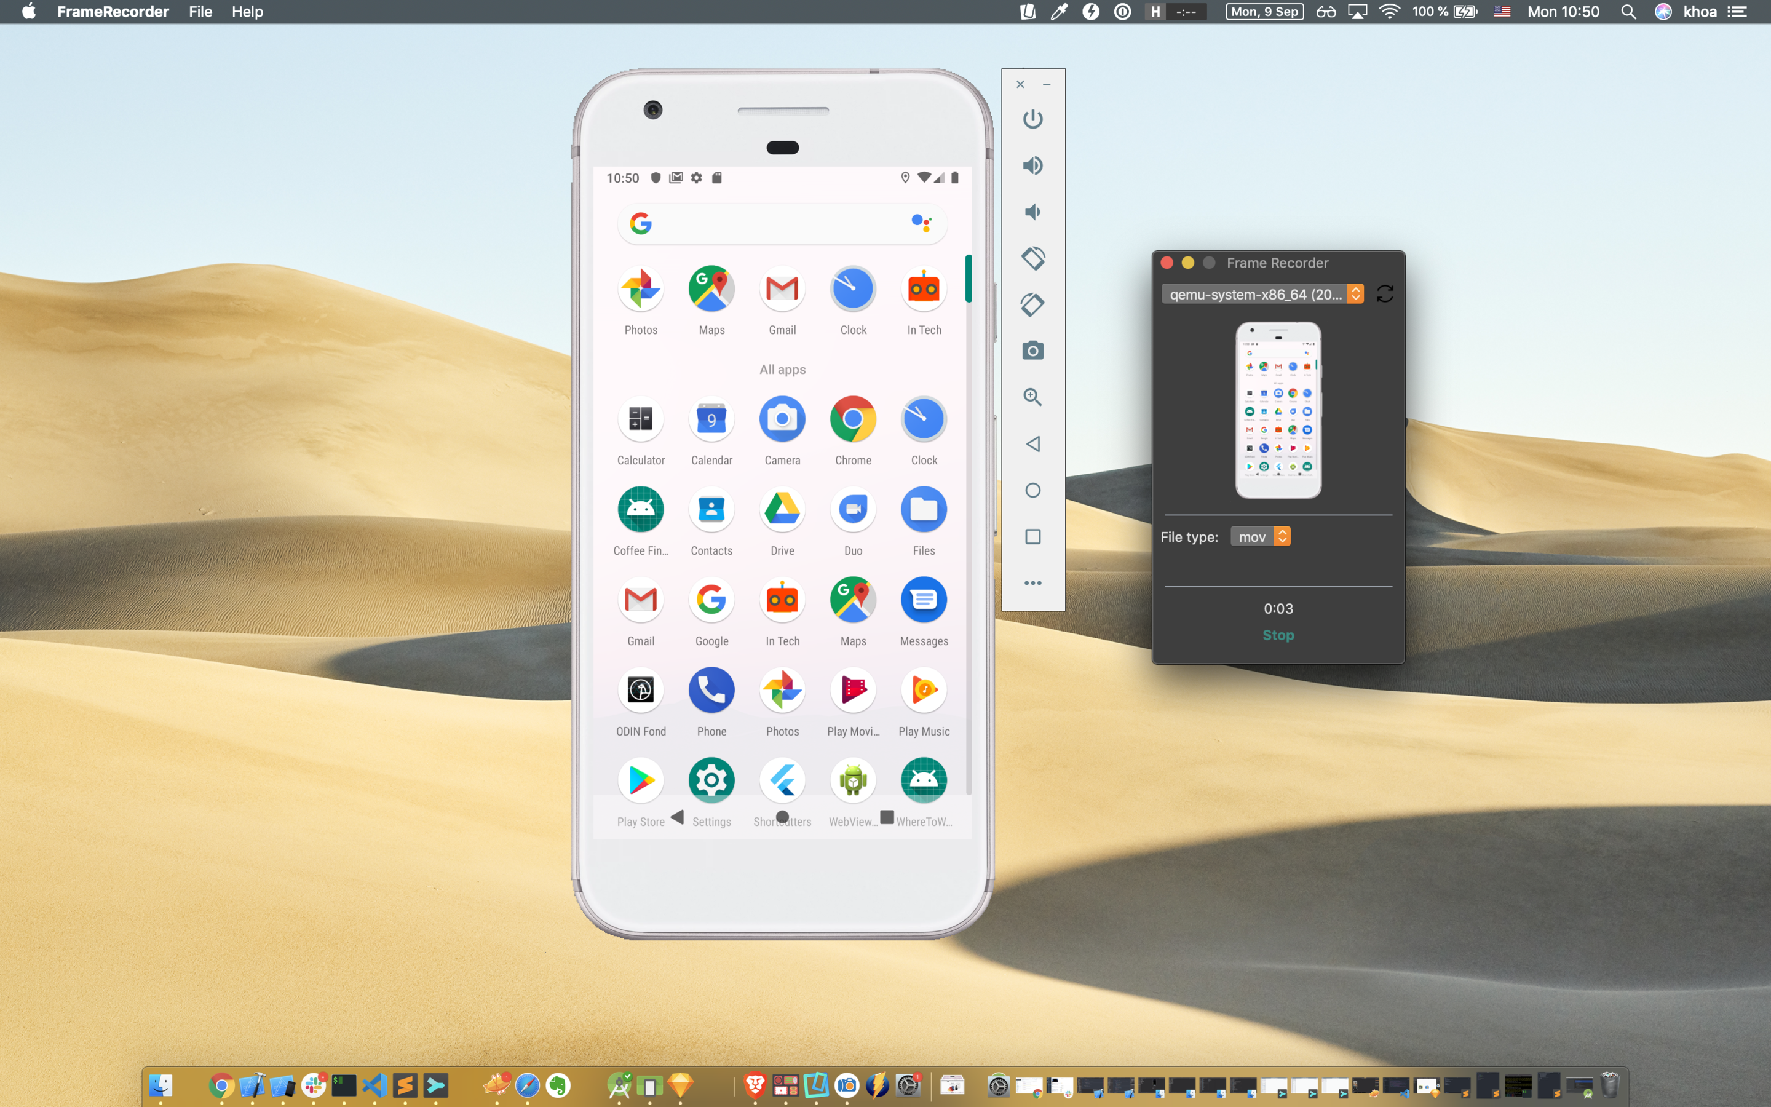Click the emulator volume up icon
Viewport: 1771px width, 1107px height.
click(x=1032, y=165)
